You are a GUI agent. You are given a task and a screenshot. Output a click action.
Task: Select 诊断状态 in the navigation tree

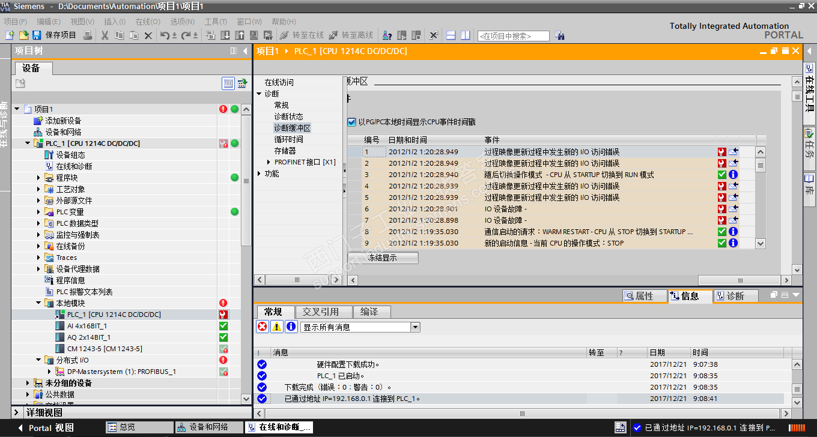tap(289, 116)
